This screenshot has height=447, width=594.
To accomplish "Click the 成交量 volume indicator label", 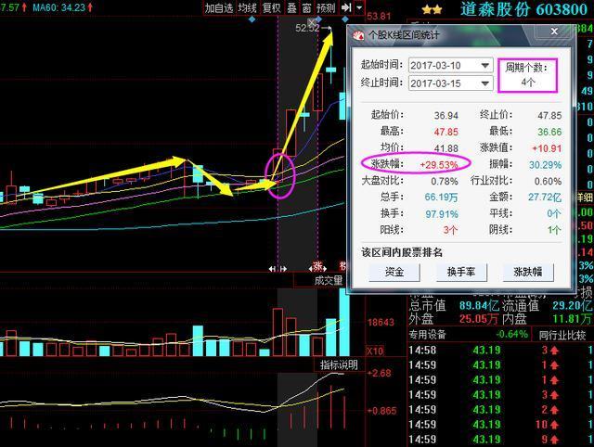I will [328, 281].
